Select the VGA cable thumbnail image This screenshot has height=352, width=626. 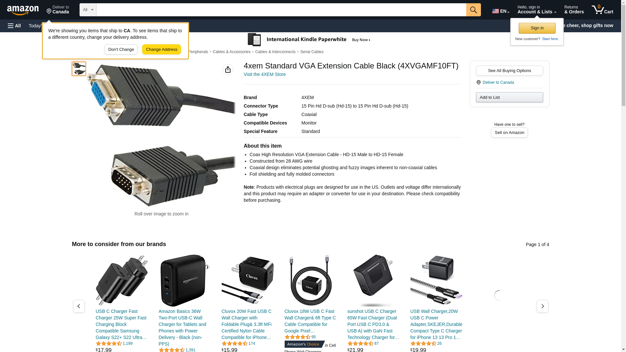coord(79,69)
